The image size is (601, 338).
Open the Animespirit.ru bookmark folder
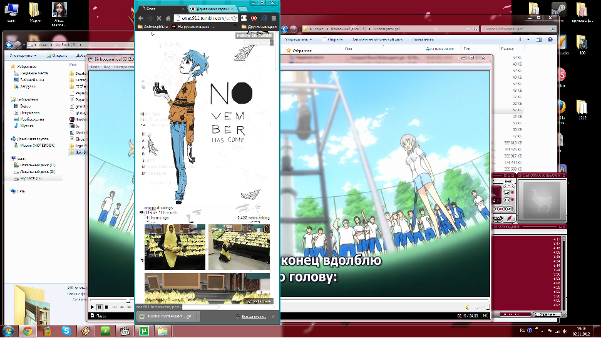[x=153, y=27]
